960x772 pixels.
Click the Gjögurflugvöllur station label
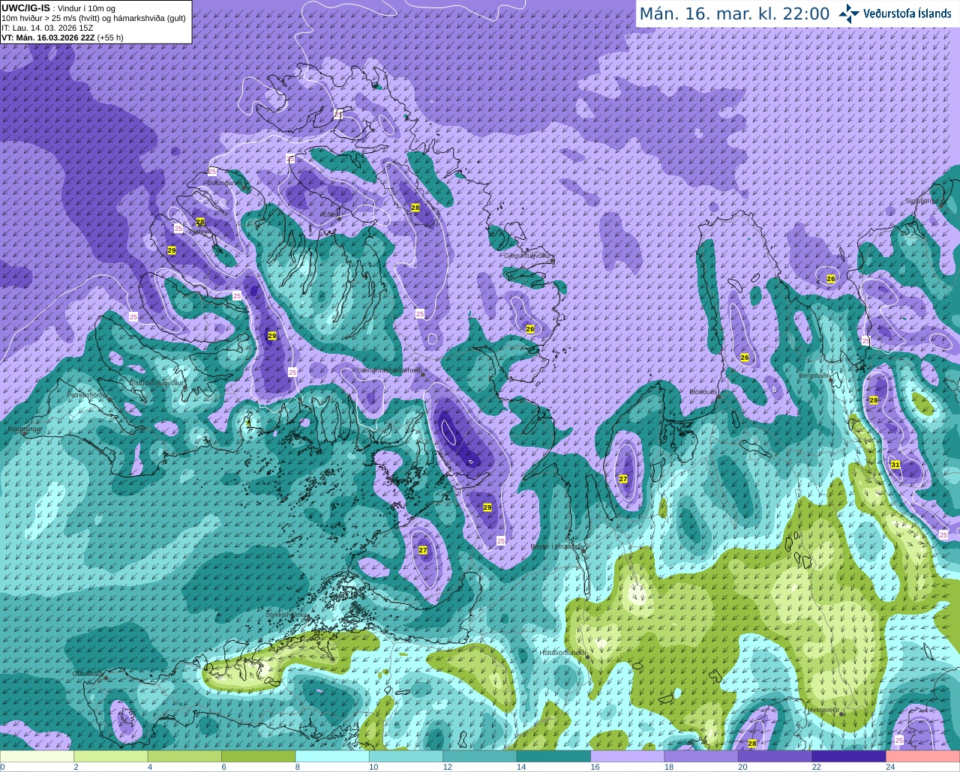pyautogui.click(x=529, y=256)
